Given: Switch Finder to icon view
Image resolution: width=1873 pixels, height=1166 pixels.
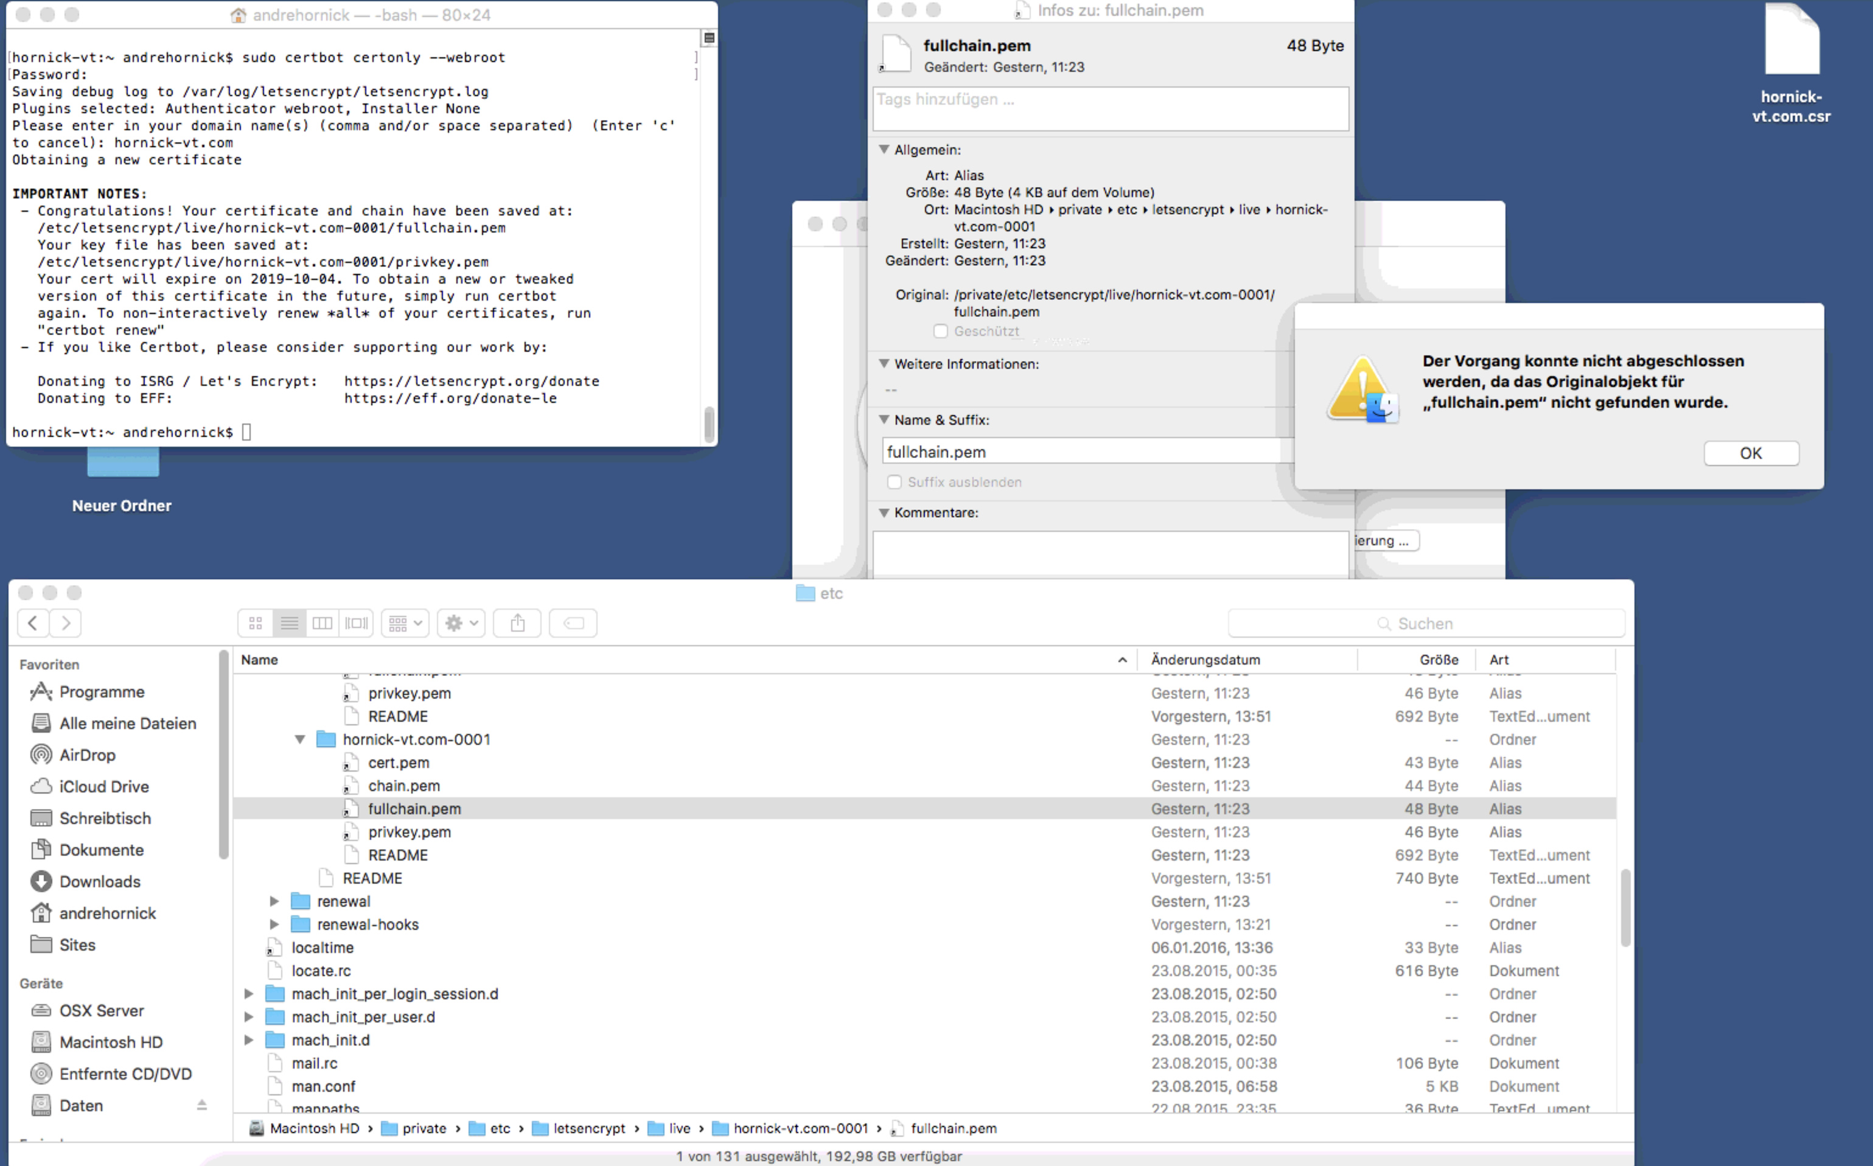Looking at the screenshot, I should (255, 623).
